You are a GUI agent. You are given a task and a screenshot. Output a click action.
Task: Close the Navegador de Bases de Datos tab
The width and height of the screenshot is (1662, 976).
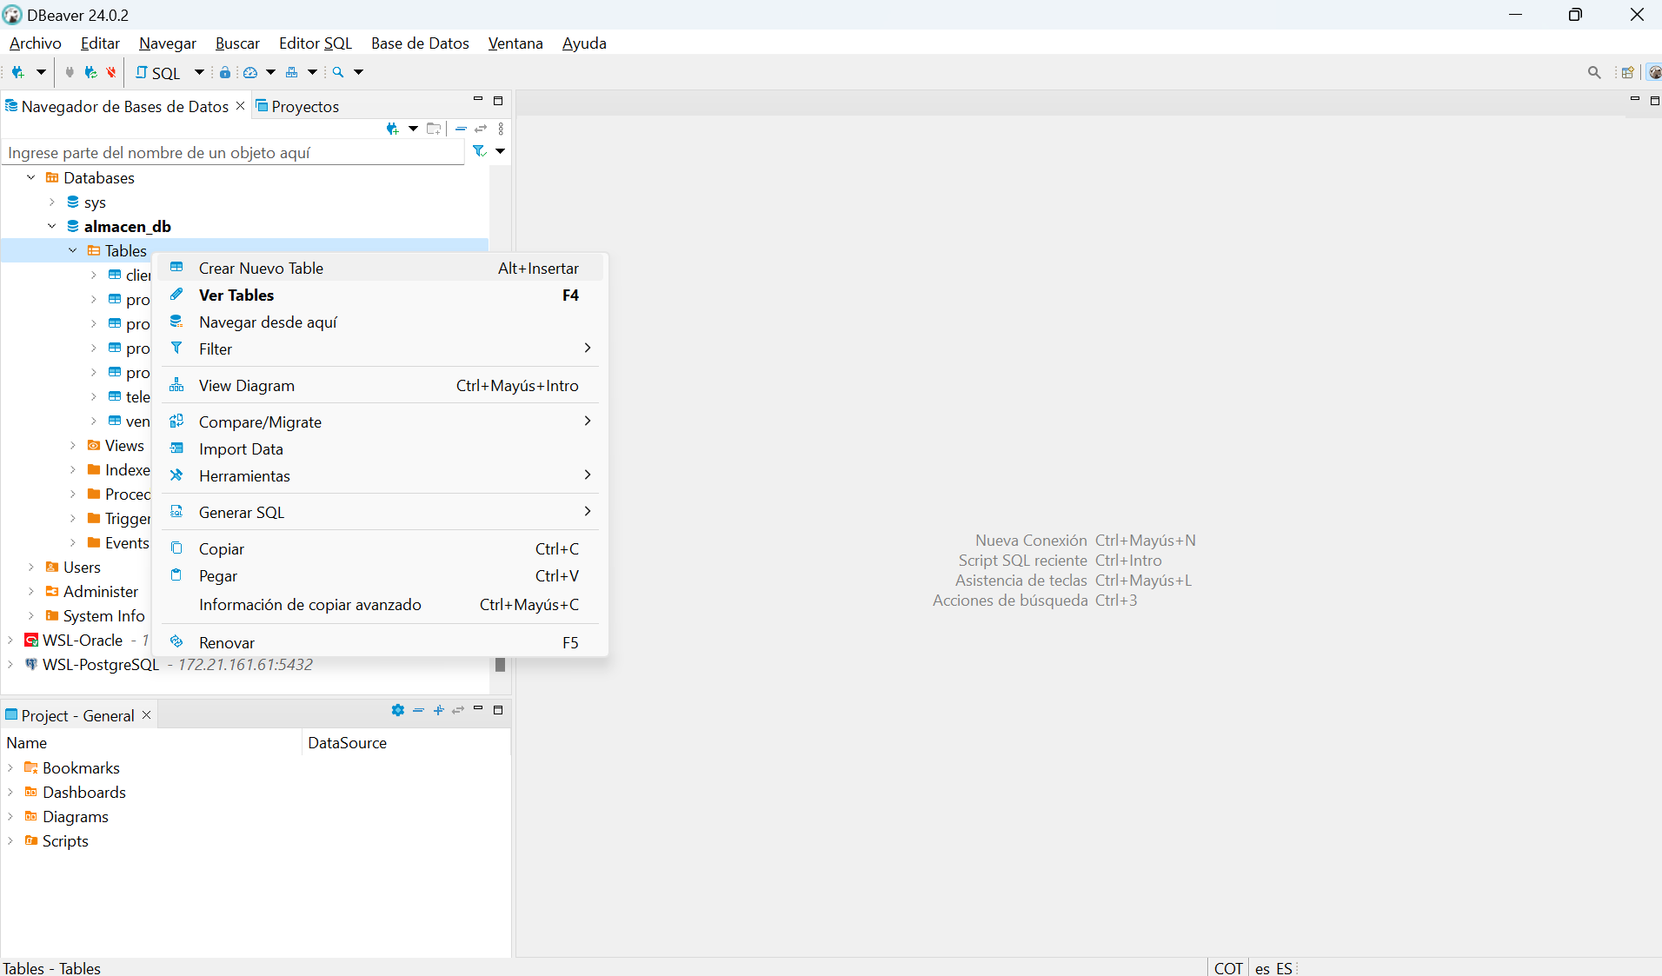241,105
